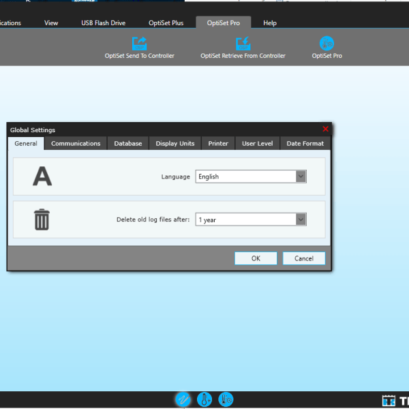
Task: Click the blue wave icon in bottom bar
Action: (x=183, y=399)
